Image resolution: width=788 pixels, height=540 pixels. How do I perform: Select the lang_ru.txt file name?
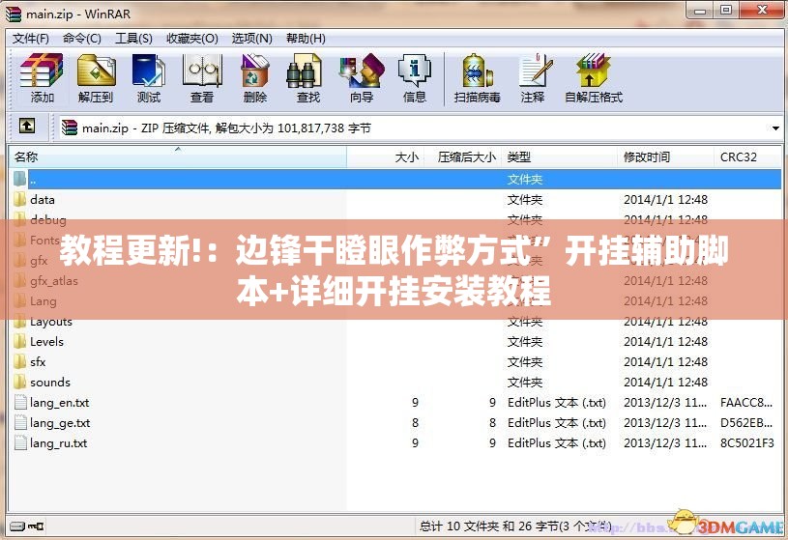tap(58, 443)
